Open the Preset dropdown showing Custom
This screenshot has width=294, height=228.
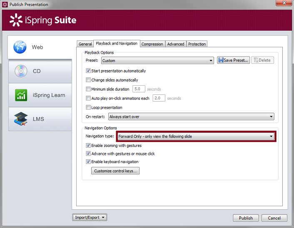pyautogui.click(x=157, y=60)
